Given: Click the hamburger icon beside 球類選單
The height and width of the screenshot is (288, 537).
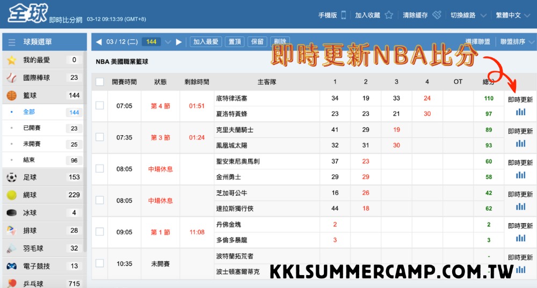Looking at the screenshot, I should tap(12, 42).
